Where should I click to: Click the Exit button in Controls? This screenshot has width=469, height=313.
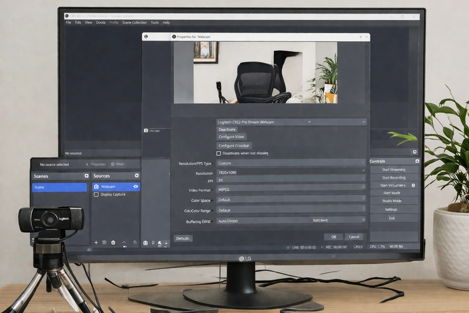click(x=393, y=218)
